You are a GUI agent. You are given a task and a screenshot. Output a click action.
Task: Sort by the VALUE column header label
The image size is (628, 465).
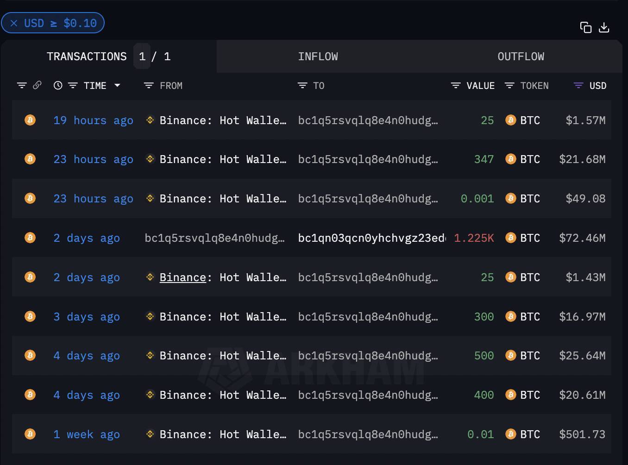480,86
